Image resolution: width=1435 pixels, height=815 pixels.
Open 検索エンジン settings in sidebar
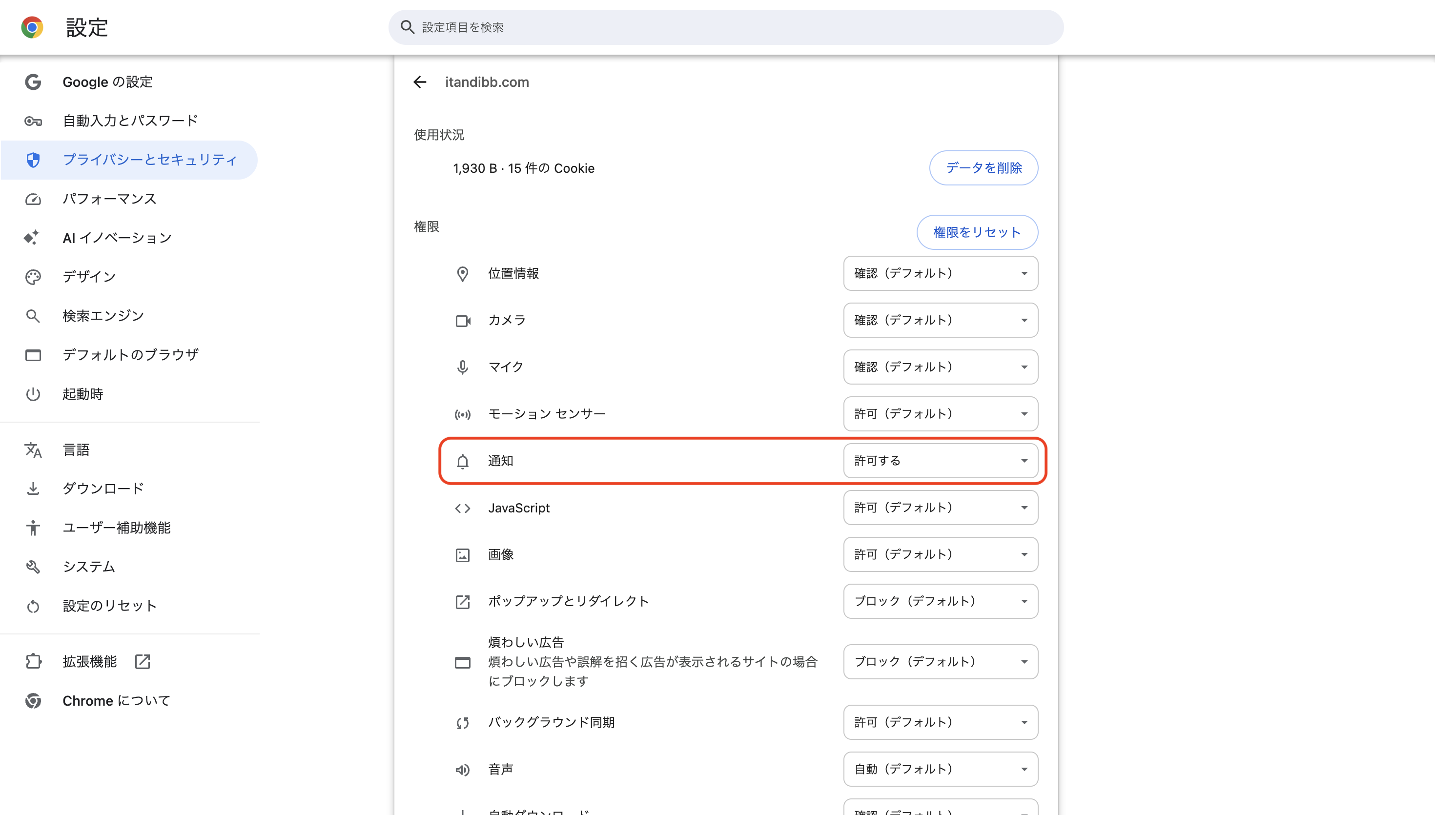click(130, 316)
